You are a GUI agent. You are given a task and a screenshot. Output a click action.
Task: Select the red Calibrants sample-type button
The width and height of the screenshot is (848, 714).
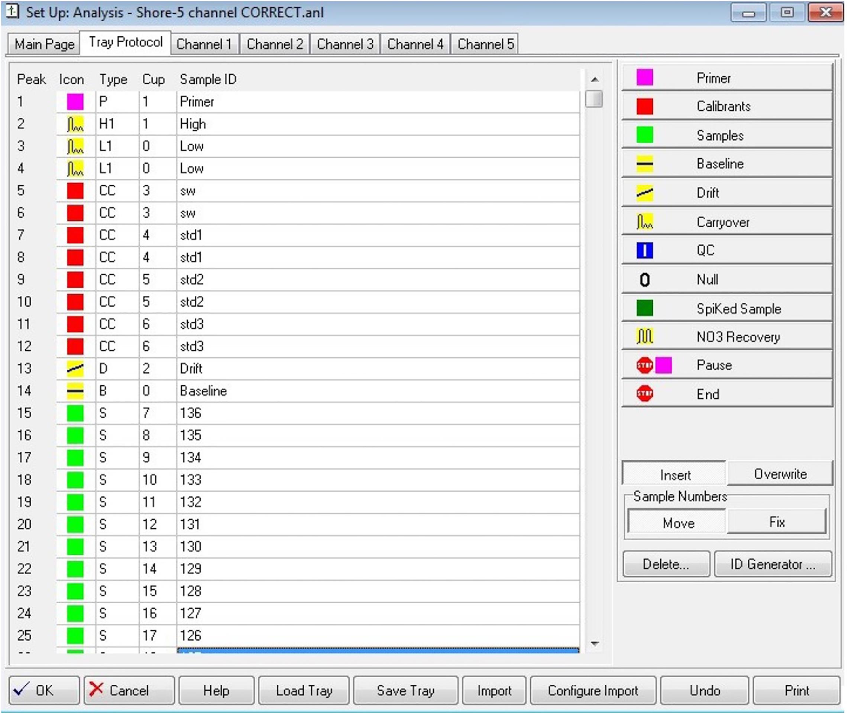[x=727, y=106]
